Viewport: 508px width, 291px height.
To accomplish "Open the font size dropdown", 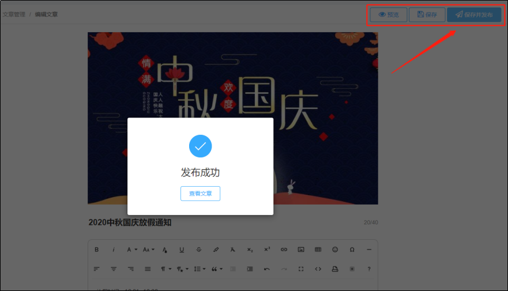I will (149, 250).
